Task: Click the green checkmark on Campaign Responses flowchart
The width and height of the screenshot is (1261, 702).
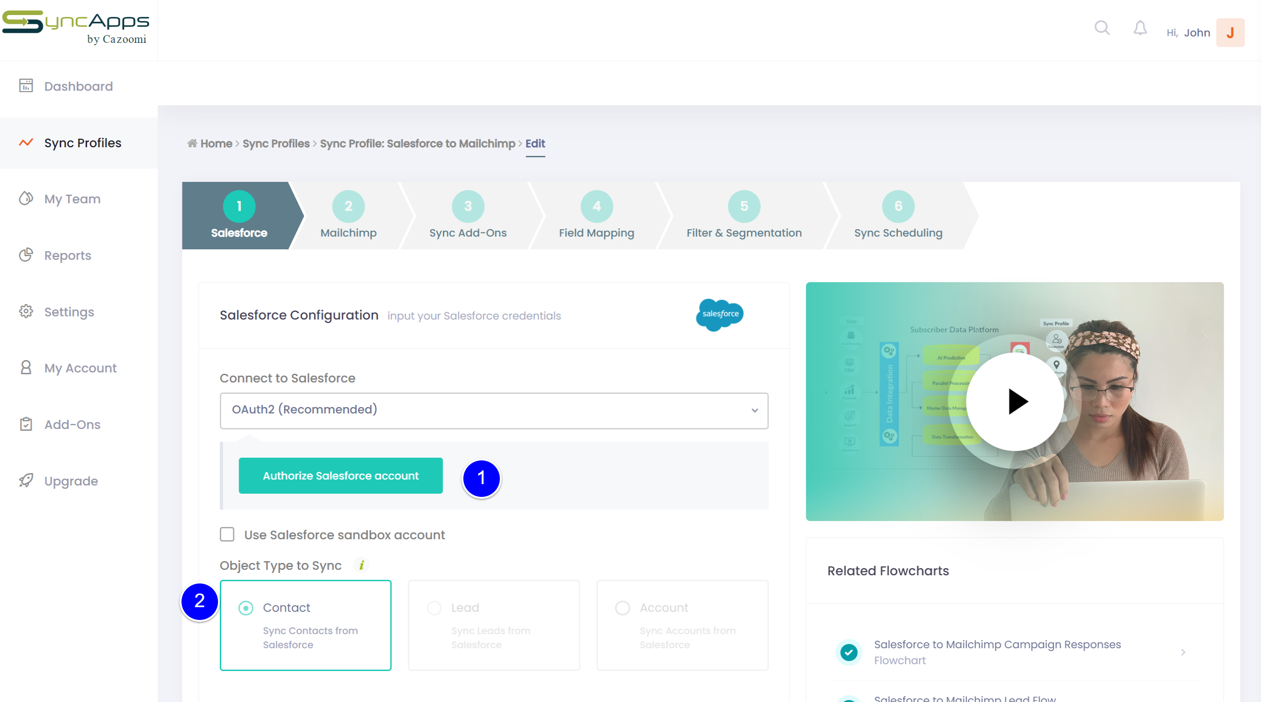Action: click(849, 652)
